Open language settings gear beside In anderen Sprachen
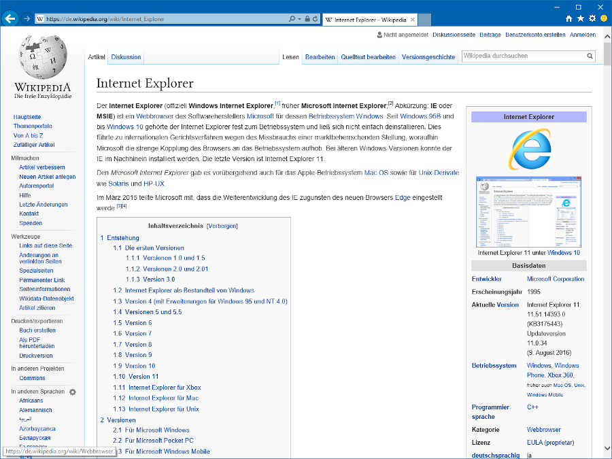Screen dimensions: 612x459 [x=73, y=392]
